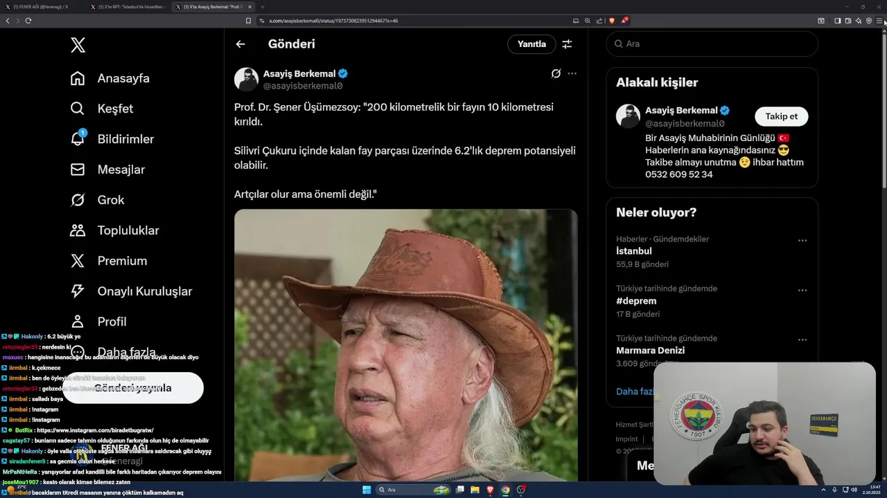Open Brave Shields lion icon
Image resolution: width=887 pixels, height=498 pixels.
612,21
